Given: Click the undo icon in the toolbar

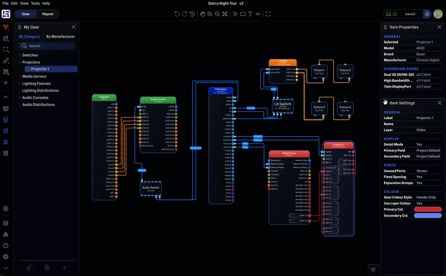Looking at the screenshot, I should [x=177, y=14].
